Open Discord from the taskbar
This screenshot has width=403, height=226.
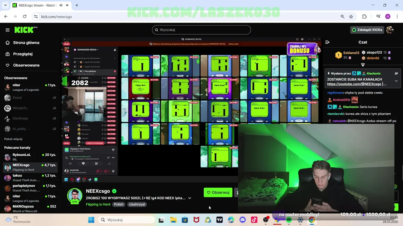[x=242, y=220]
